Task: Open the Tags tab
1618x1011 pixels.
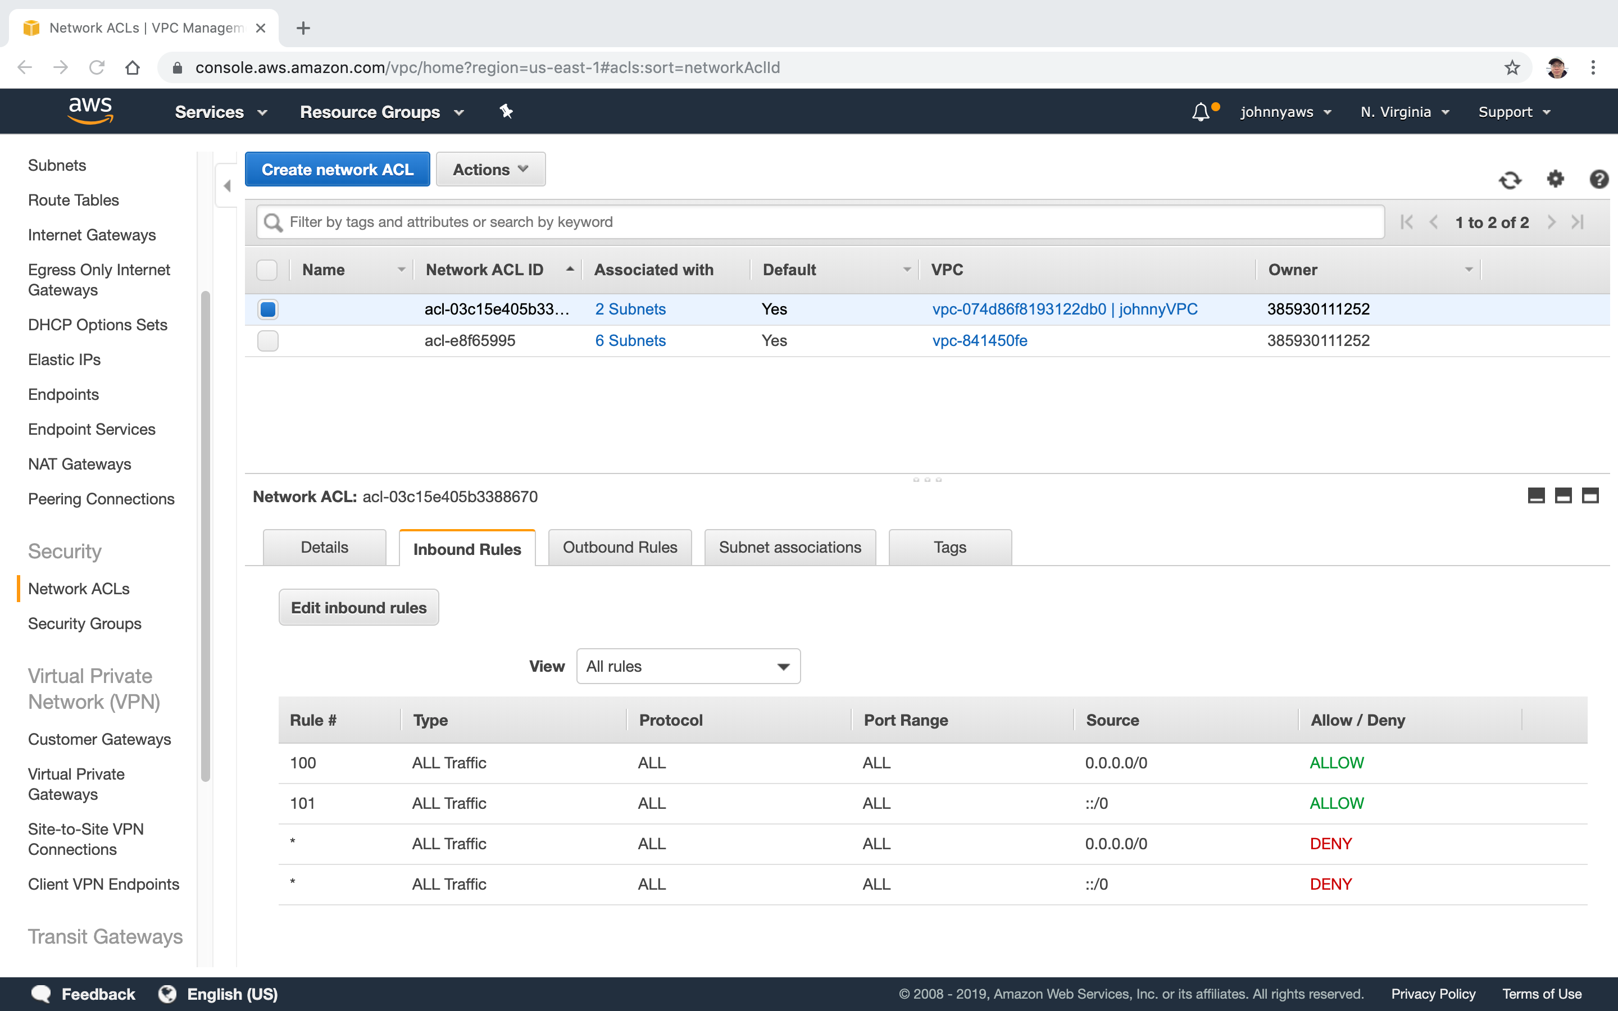Action: [949, 547]
